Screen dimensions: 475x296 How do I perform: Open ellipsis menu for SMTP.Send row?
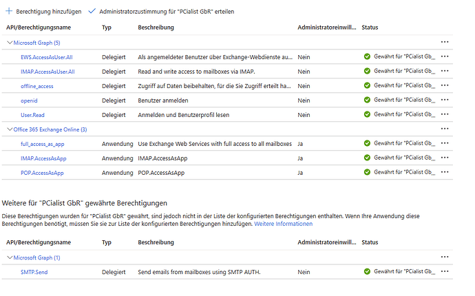(445, 271)
